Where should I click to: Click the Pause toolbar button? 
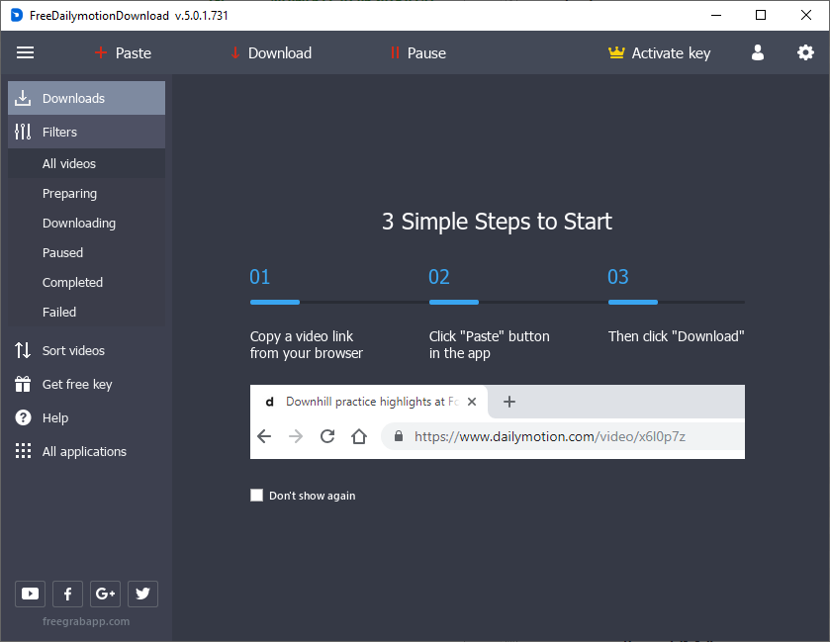[x=418, y=53]
